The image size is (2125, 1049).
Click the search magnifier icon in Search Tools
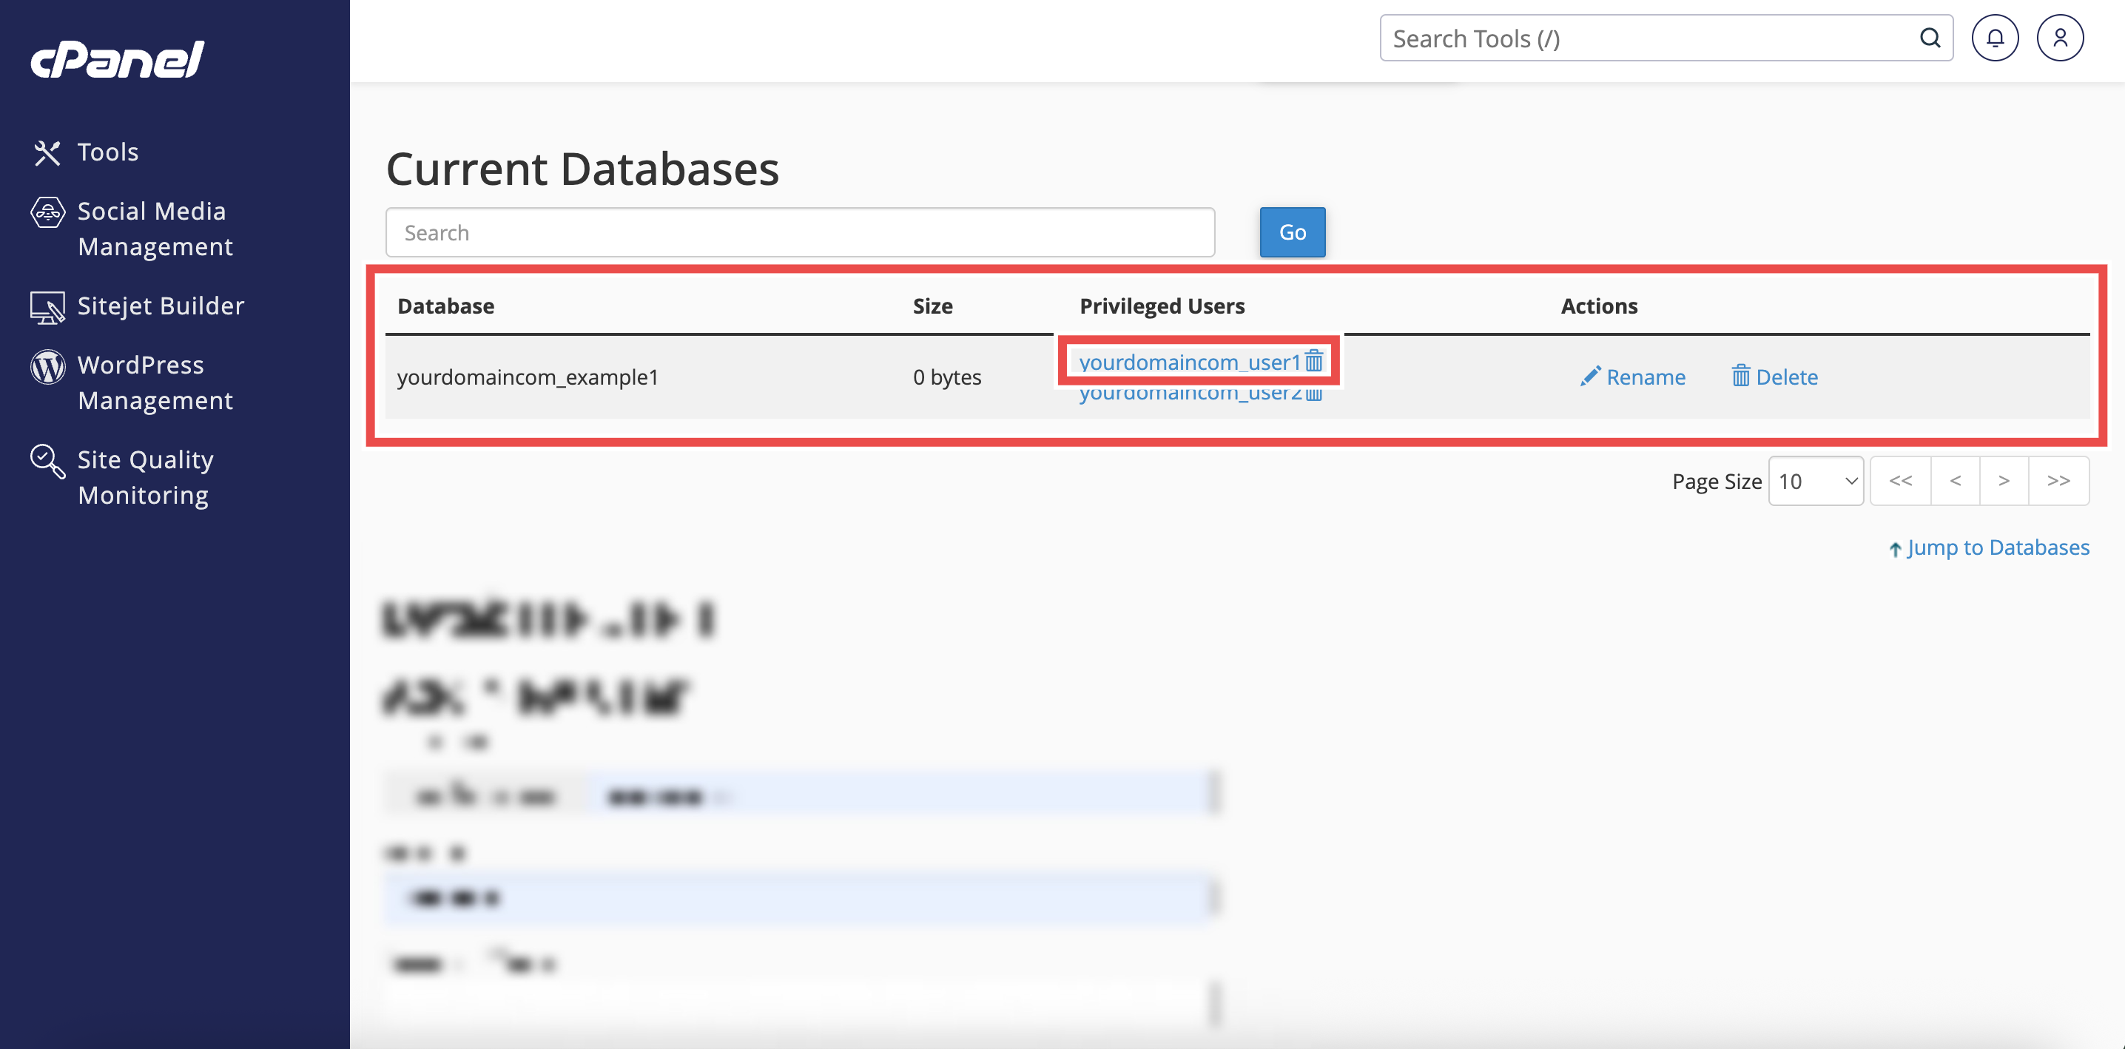(x=1930, y=38)
